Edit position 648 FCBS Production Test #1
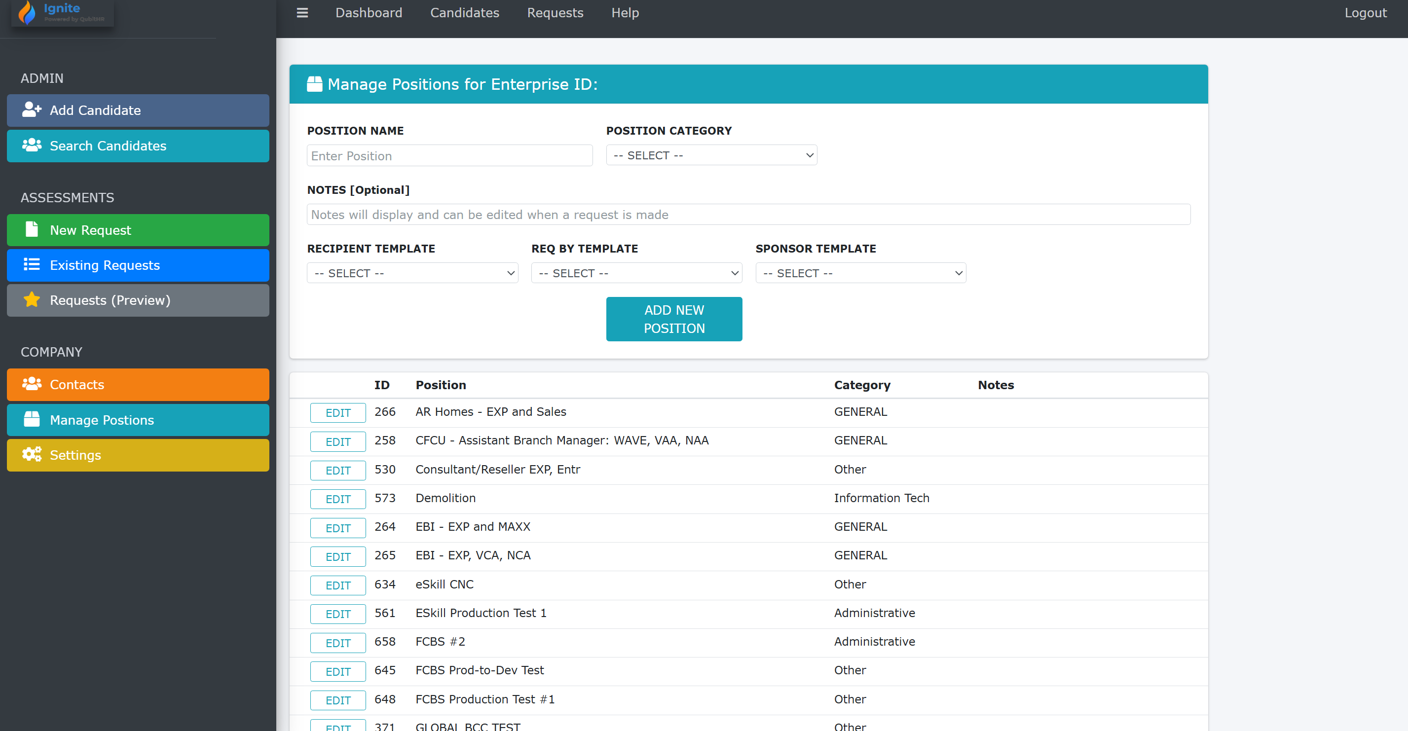 pyautogui.click(x=338, y=700)
